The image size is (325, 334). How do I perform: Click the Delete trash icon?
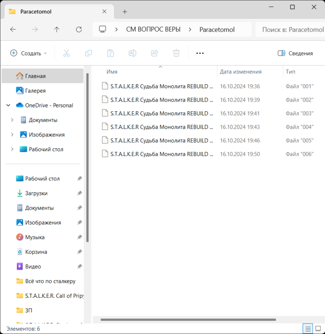[176, 53]
